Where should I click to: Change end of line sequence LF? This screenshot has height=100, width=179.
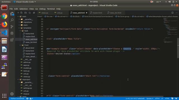[x=162, y=99]
